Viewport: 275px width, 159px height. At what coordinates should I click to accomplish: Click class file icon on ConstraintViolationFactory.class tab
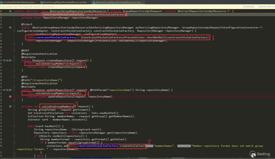(x=1, y=2)
